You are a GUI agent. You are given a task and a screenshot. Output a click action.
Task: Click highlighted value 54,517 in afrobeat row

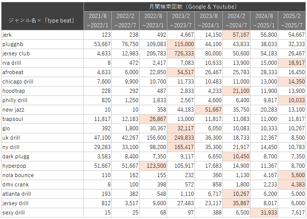point(181,72)
